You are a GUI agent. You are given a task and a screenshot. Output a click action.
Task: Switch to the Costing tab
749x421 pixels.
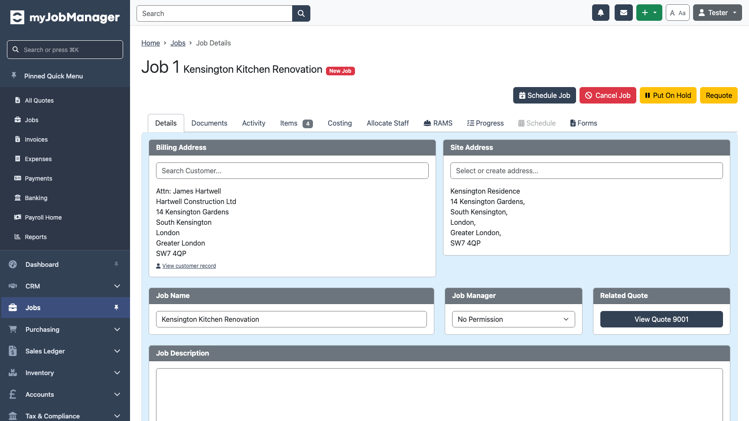click(340, 123)
